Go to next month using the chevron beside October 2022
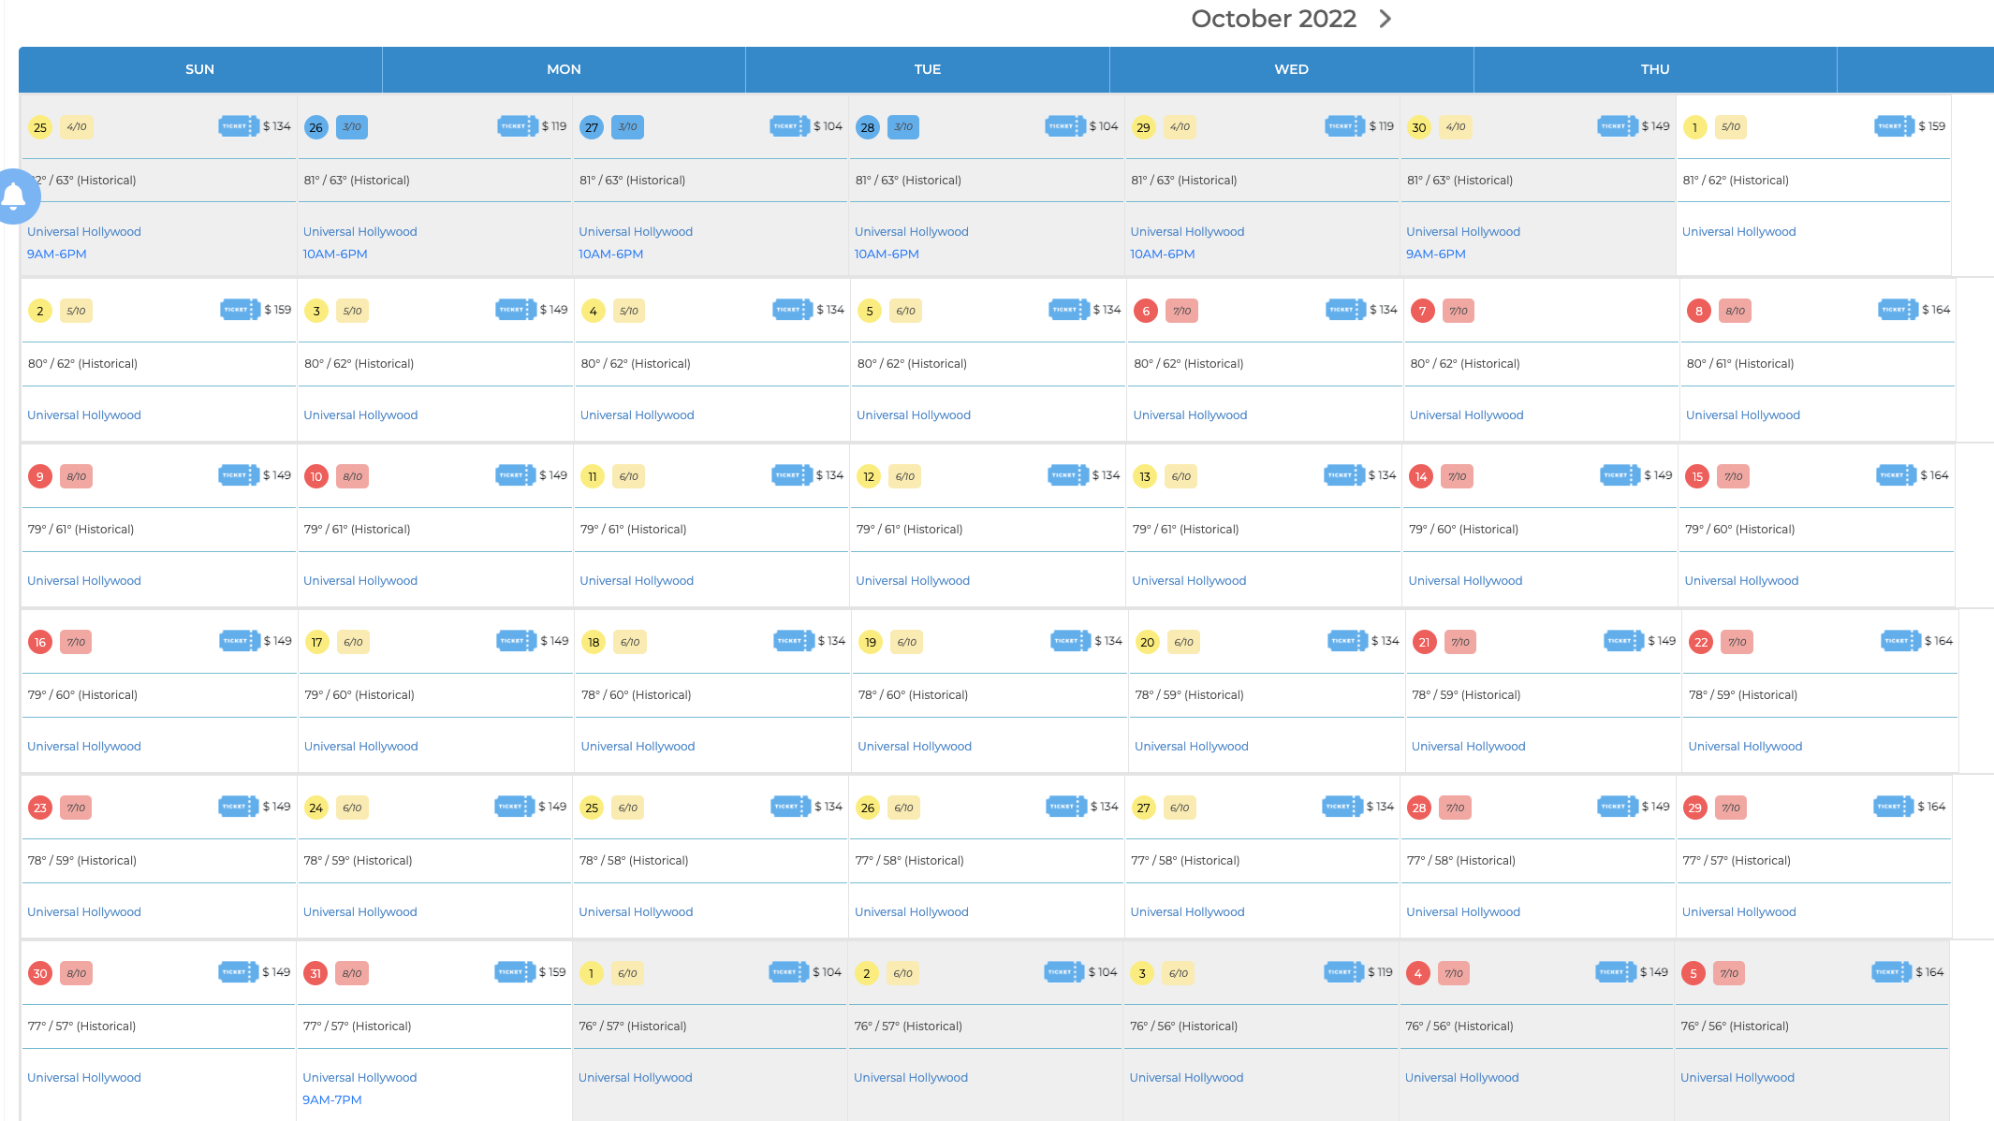 [x=1386, y=19]
